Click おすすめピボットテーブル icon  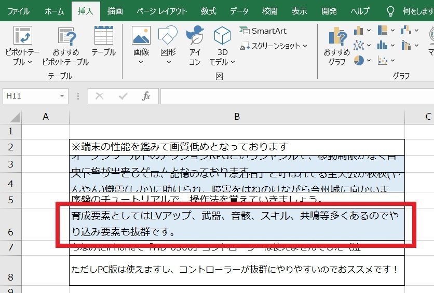click(66, 36)
